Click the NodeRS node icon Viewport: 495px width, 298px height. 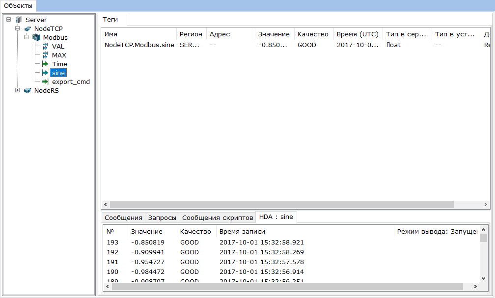tap(27, 90)
